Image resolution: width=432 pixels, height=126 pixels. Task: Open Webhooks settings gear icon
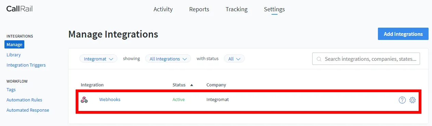click(412, 100)
